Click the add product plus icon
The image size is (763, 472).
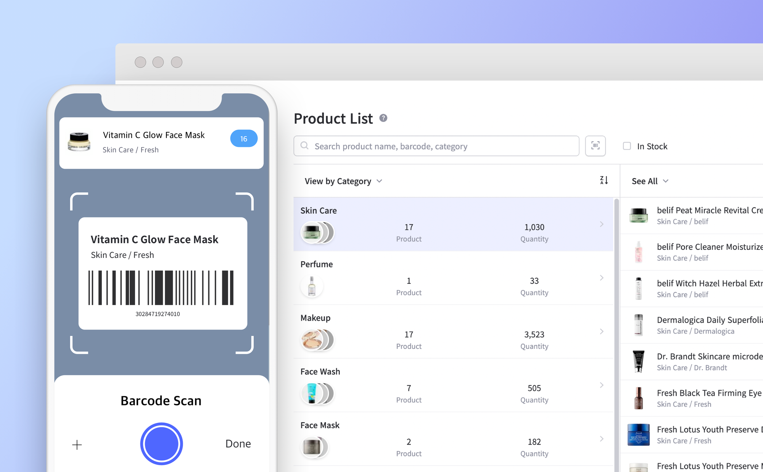point(76,444)
